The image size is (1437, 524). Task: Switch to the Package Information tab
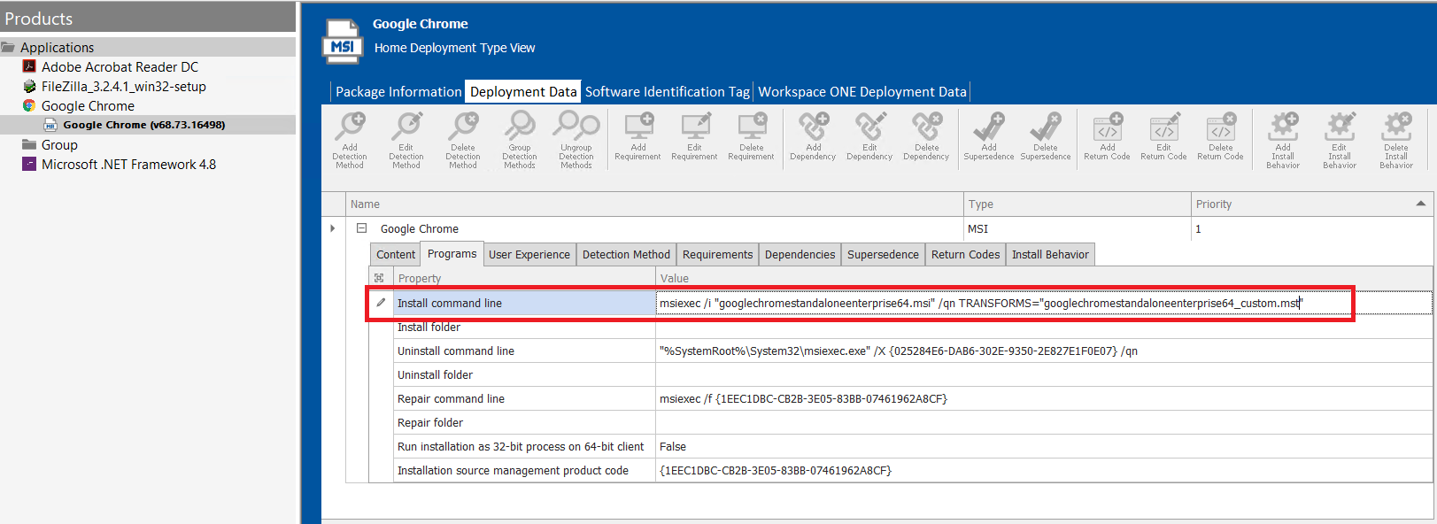pos(398,92)
